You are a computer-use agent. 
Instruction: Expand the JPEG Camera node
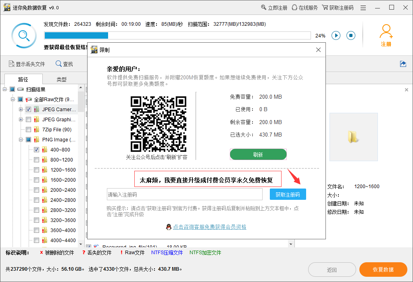pos(21,109)
